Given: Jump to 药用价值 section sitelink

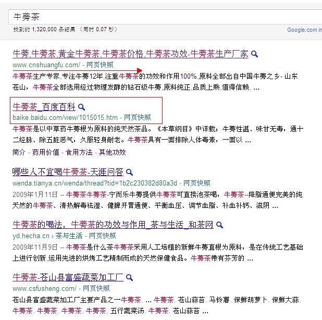Looking at the screenshot, I should pos(45,152).
